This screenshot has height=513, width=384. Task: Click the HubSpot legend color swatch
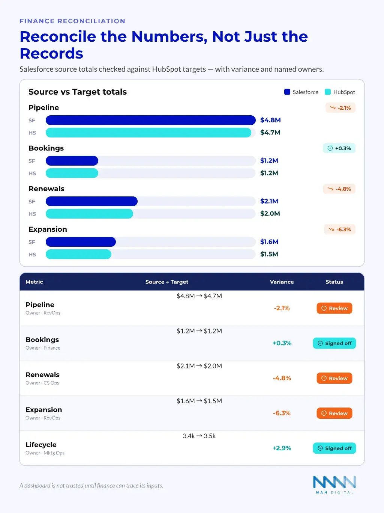(x=328, y=92)
